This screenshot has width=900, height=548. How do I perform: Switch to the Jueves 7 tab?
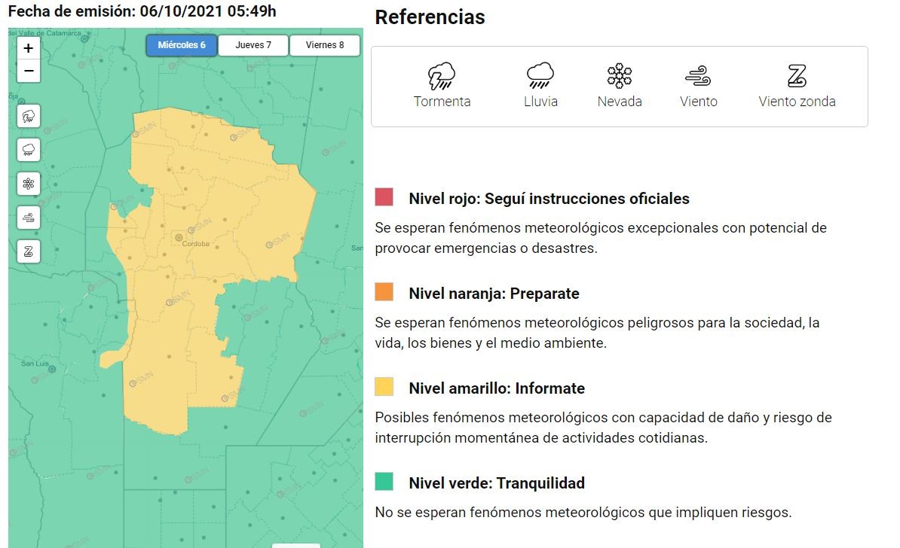pyautogui.click(x=252, y=44)
